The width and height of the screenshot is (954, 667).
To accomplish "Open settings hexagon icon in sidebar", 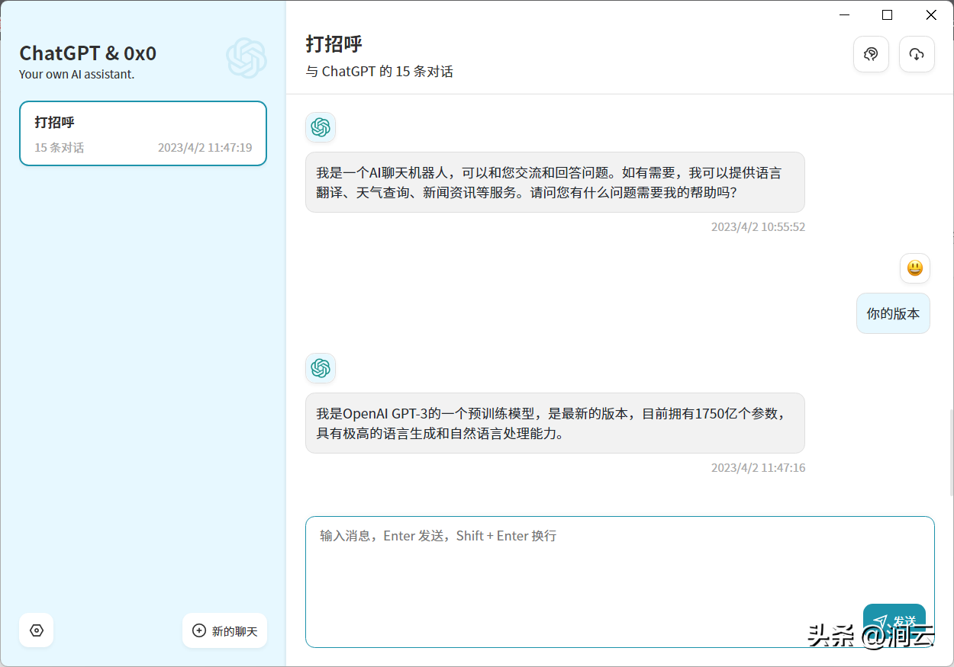I will point(37,630).
